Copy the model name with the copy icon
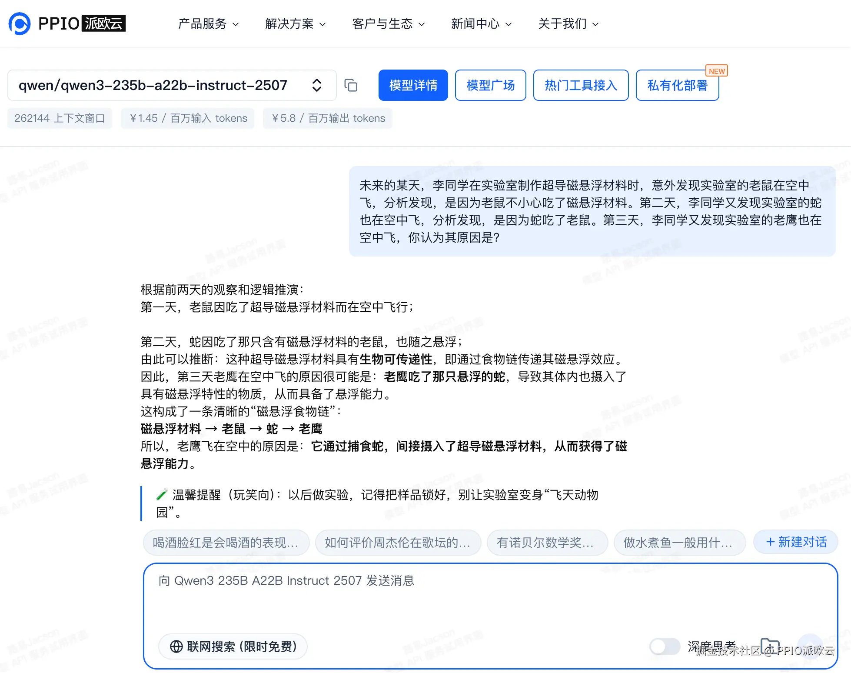851x673 pixels. point(351,85)
